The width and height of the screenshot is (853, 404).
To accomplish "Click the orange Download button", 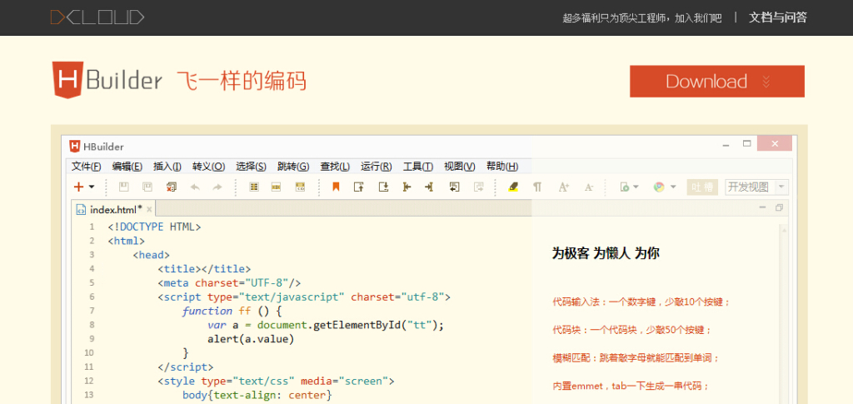I will coord(717,82).
